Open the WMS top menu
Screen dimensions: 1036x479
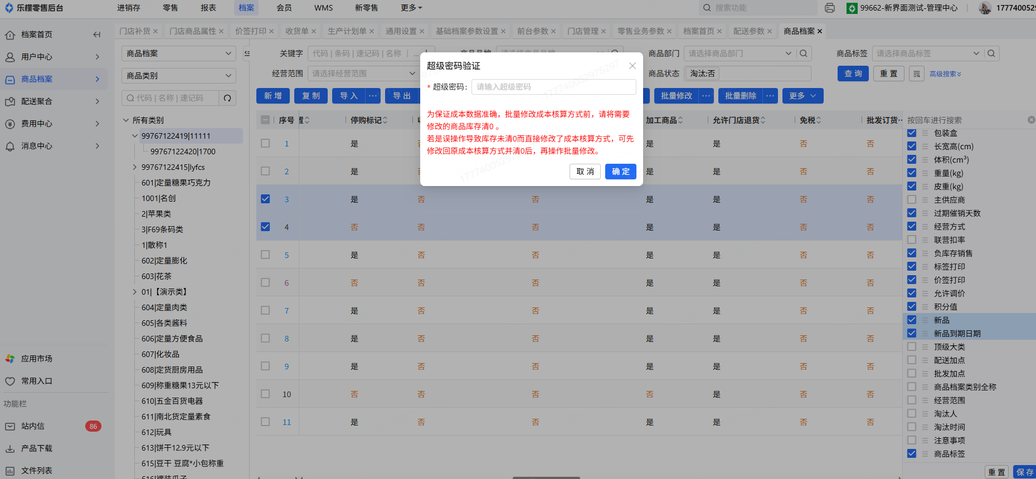(323, 8)
